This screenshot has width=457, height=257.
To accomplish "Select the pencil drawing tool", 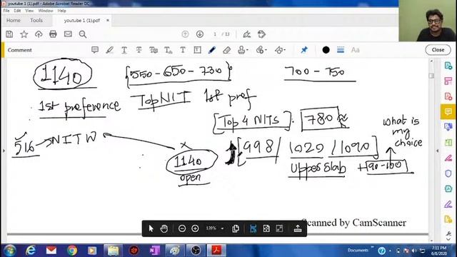I will (x=212, y=50).
